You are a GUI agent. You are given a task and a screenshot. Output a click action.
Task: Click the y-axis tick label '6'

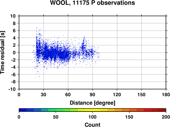(14, 30)
